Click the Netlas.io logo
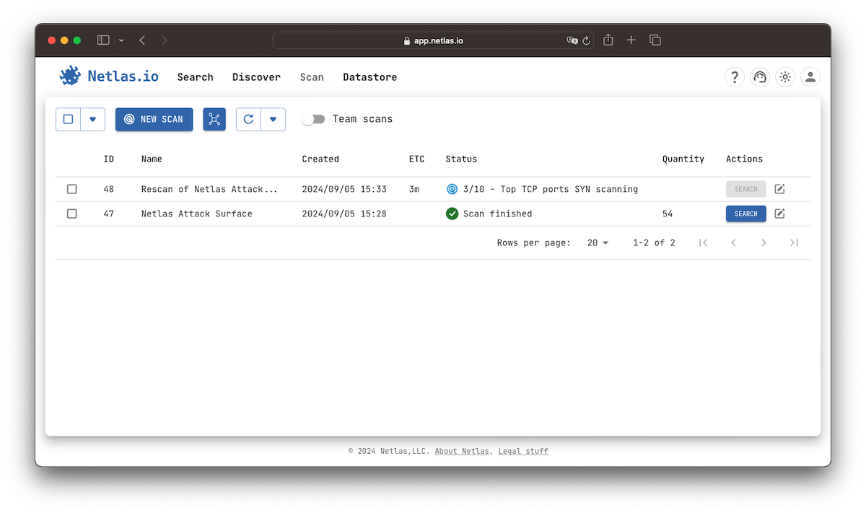The image size is (866, 513). coord(108,76)
